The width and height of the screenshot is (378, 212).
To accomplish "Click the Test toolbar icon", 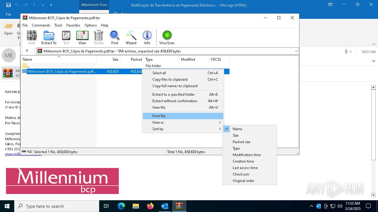I will 66,37.
